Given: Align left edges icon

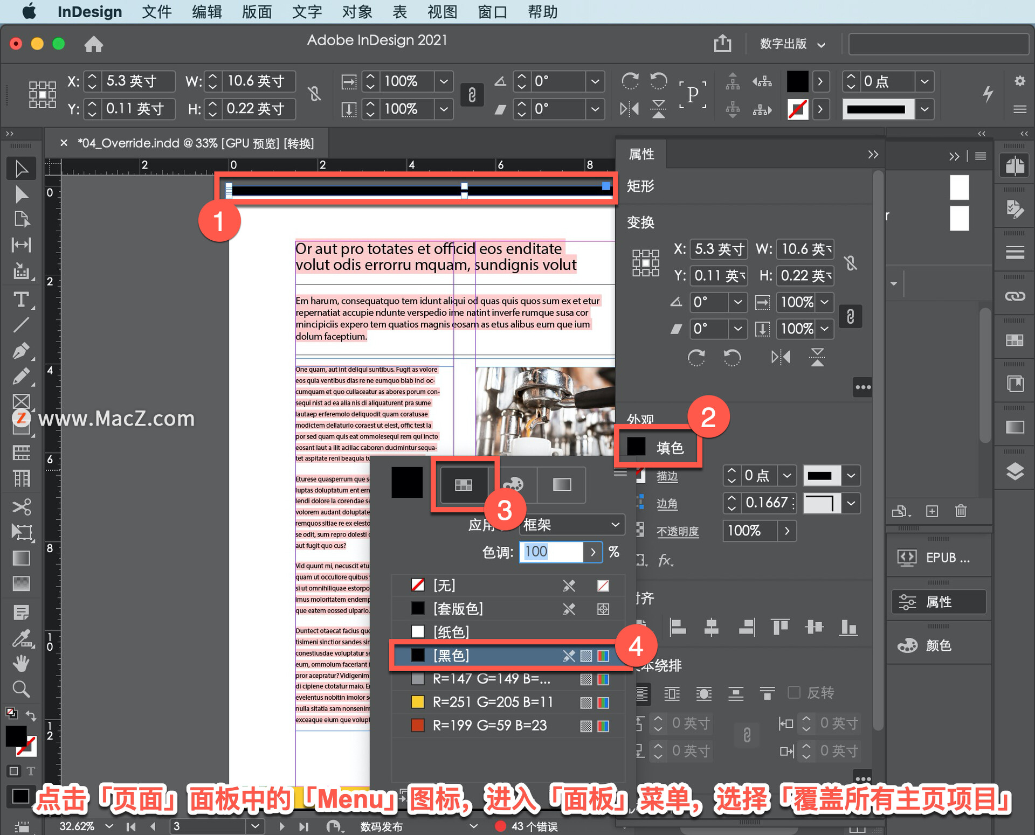Looking at the screenshot, I should pyautogui.click(x=677, y=627).
